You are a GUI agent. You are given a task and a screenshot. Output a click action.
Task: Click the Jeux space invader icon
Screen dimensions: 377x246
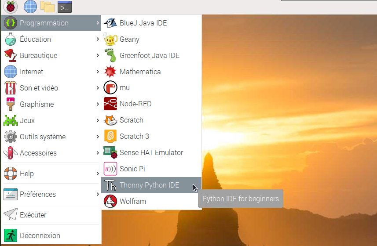[x=11, y=120]
